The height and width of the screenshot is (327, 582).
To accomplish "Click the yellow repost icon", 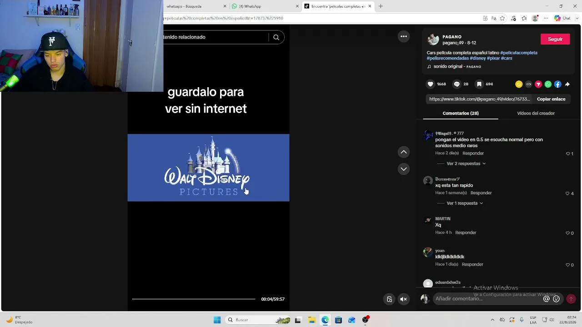I will (x=519, y=84).
